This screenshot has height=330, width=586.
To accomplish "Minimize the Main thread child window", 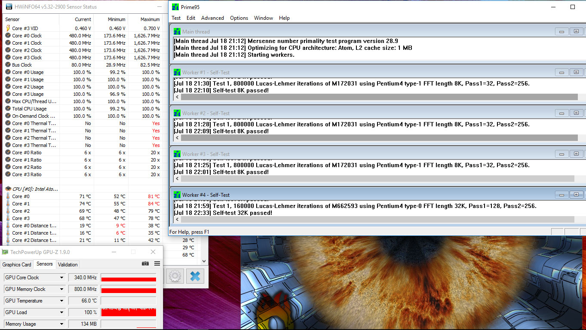I will (x=561, y=31).
